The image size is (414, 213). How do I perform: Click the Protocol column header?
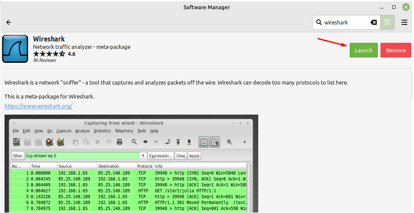(x=145, y=166)
